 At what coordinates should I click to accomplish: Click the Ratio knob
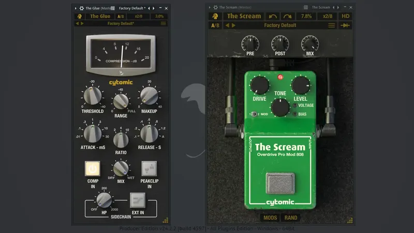coord(121,140)
